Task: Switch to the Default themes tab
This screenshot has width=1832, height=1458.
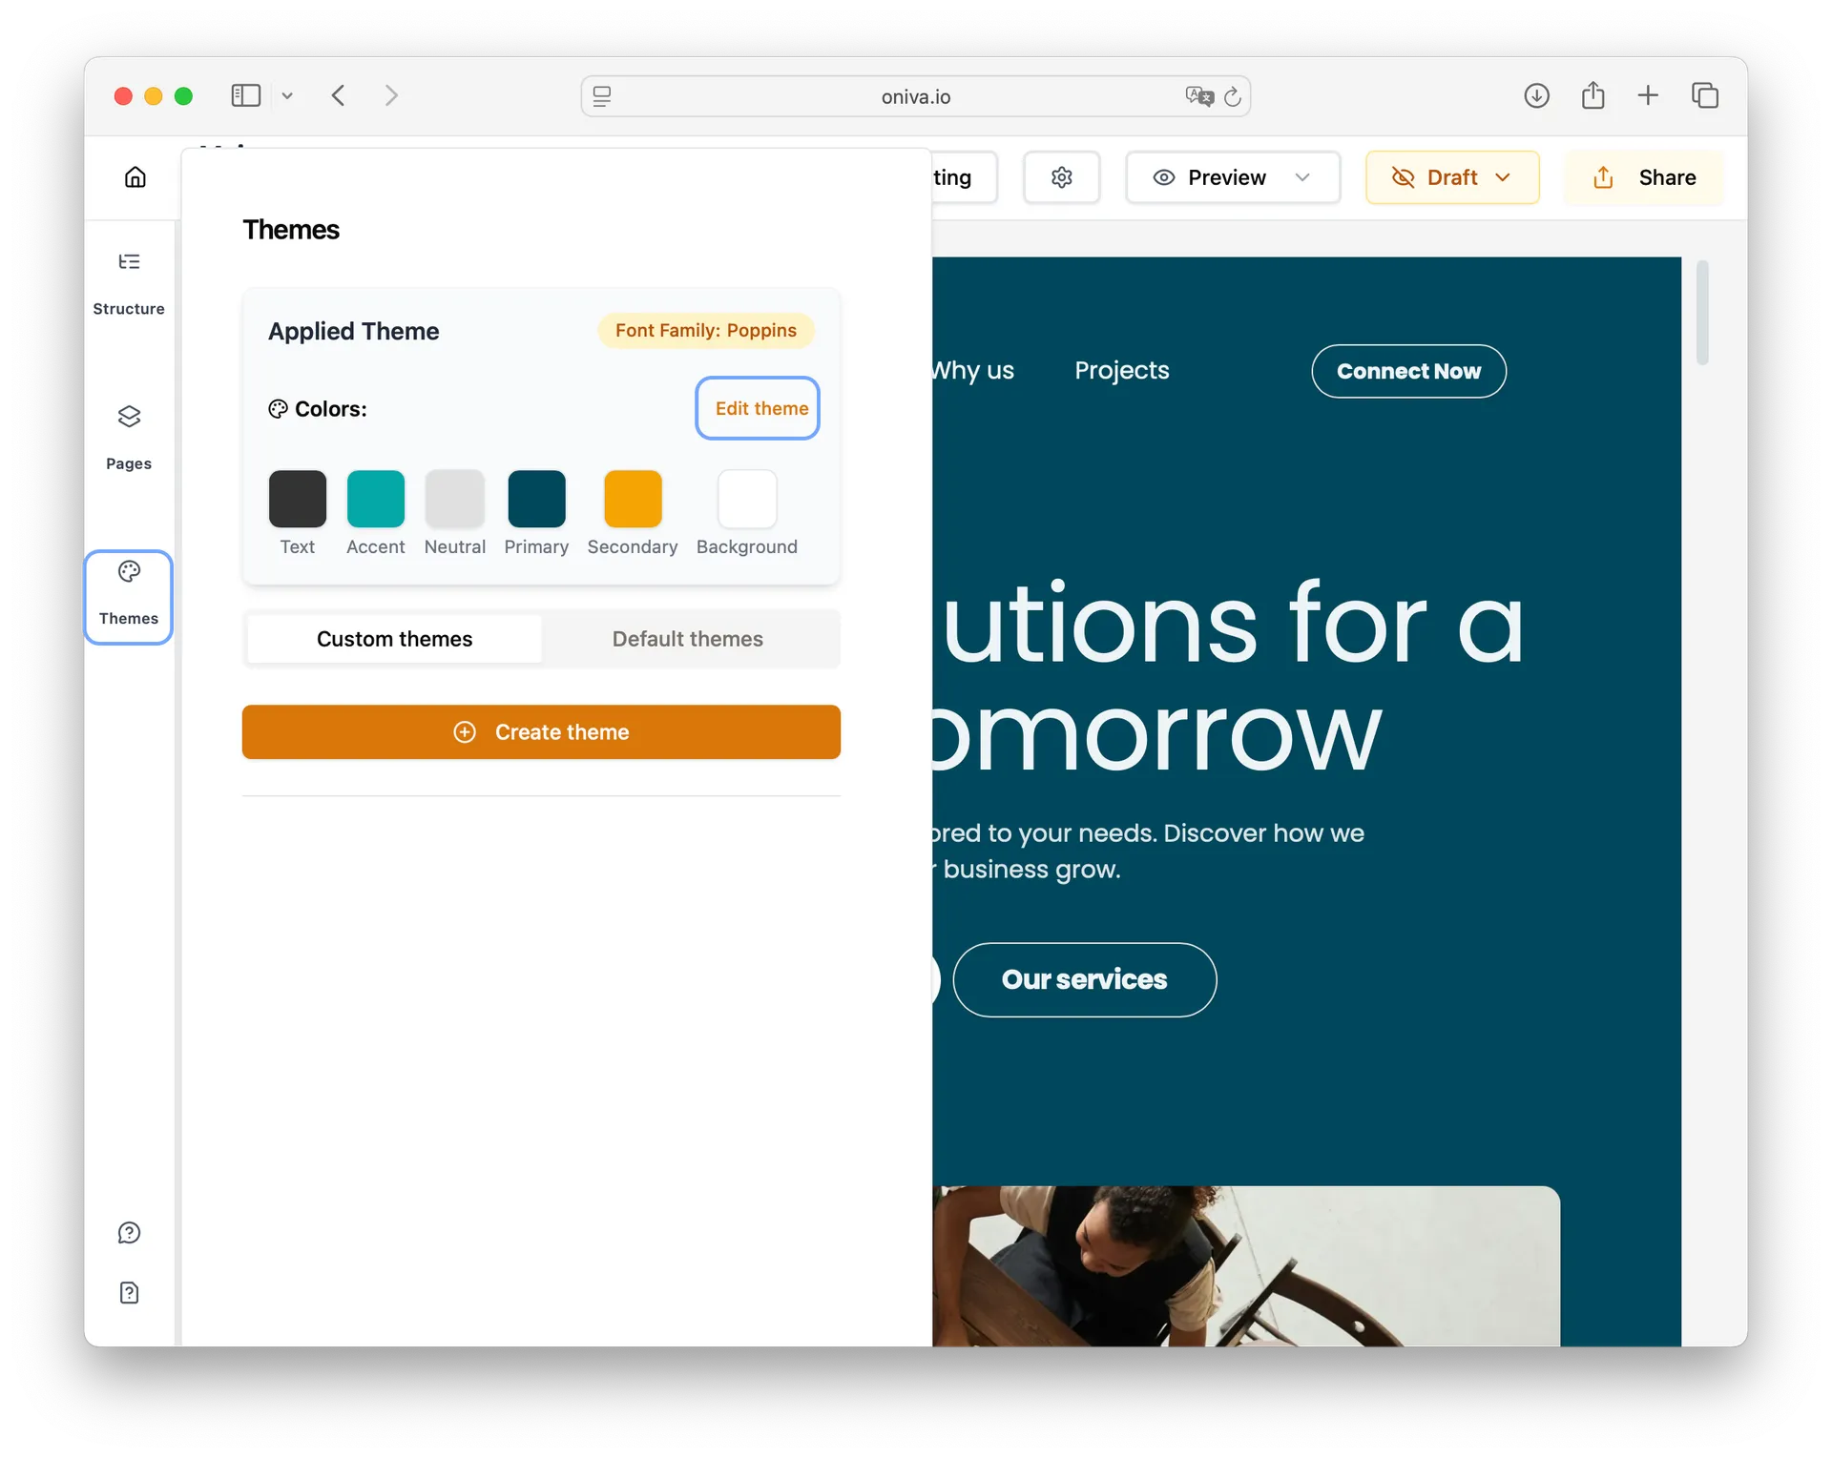Action: click(x=688, y=639)
